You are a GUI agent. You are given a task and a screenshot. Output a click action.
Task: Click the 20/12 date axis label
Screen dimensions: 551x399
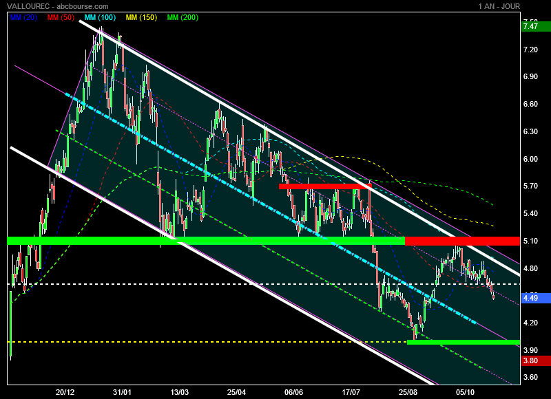pyautogui.click(x=65, y=392)
